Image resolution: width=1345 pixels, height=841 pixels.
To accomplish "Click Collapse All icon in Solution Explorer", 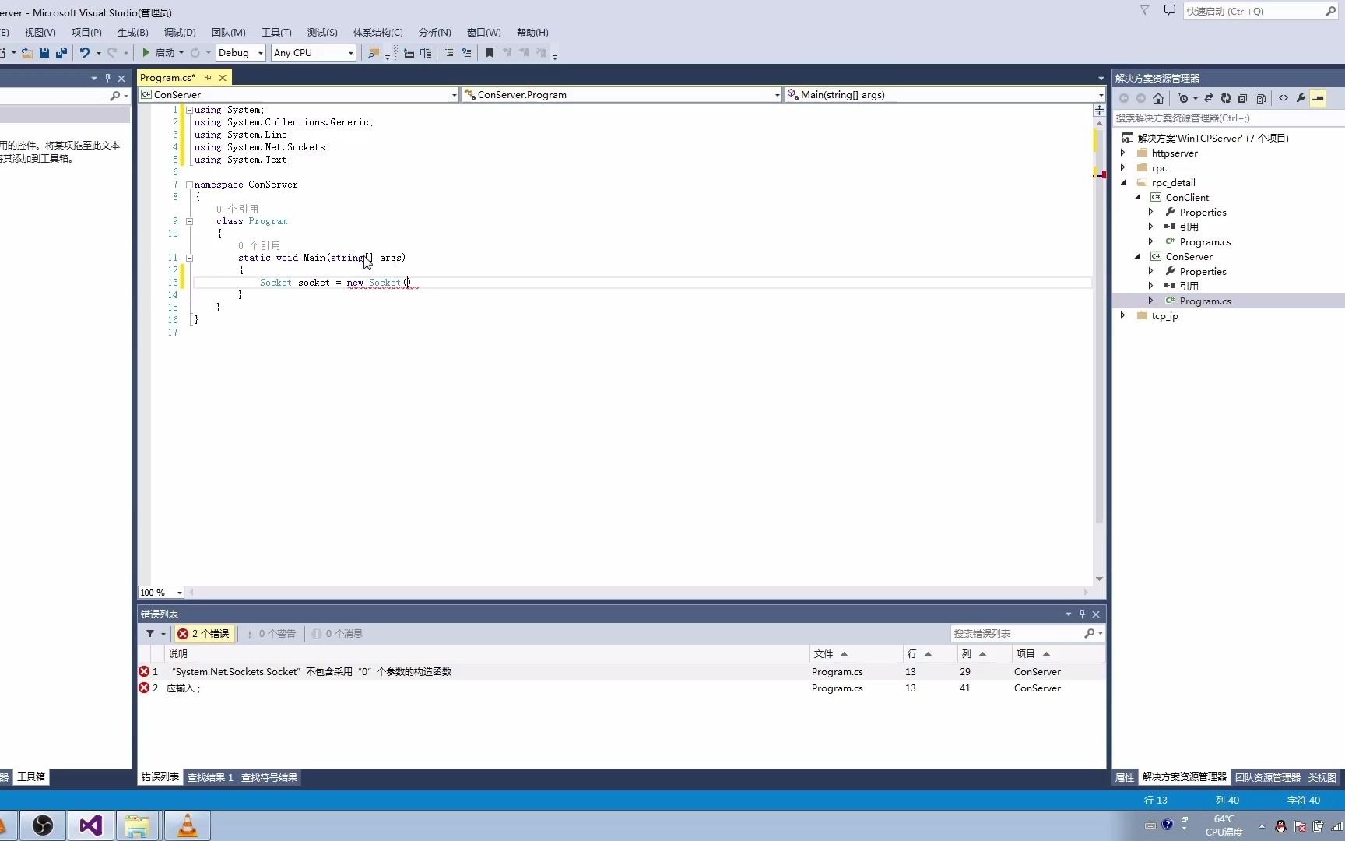I will tap(1243, 98).
